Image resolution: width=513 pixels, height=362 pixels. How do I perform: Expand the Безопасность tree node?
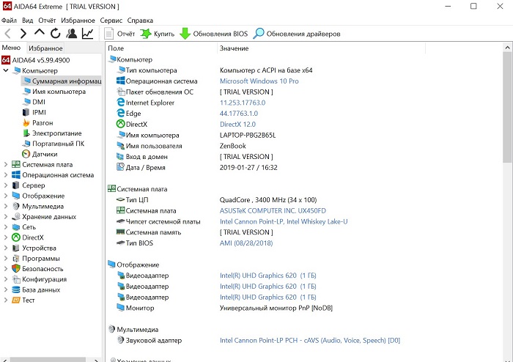coord(6,269)
